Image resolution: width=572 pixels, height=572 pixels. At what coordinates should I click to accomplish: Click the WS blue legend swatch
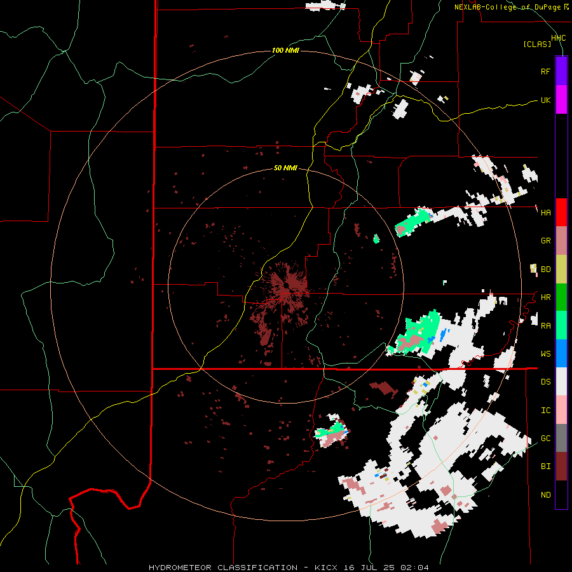[x=561, y=353]
